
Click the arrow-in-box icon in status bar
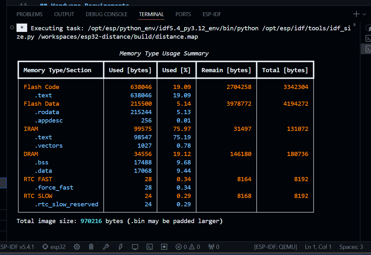(164, 247)
